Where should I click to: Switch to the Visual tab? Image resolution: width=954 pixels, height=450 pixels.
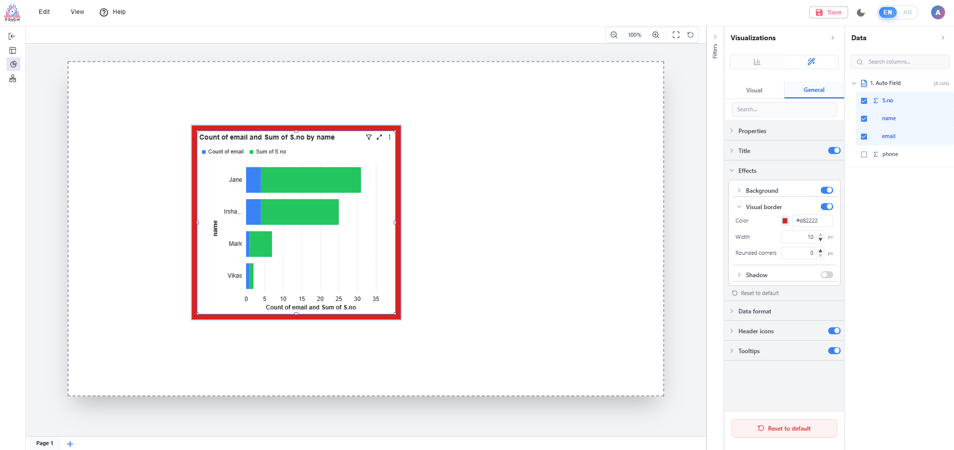pyautogui.click(x=754, y=90)
